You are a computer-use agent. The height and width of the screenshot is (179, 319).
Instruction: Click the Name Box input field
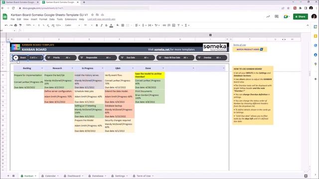pyautogui.click(x=7, y=30)
